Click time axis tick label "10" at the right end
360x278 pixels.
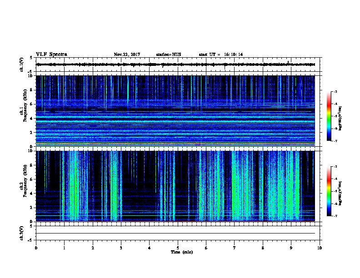click(x=320, y=248)
